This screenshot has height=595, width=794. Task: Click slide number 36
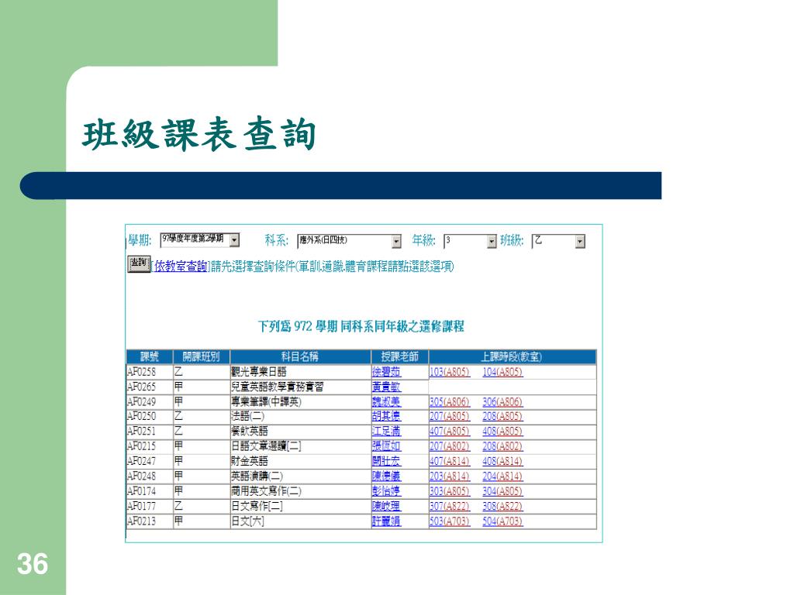point(33,564)
